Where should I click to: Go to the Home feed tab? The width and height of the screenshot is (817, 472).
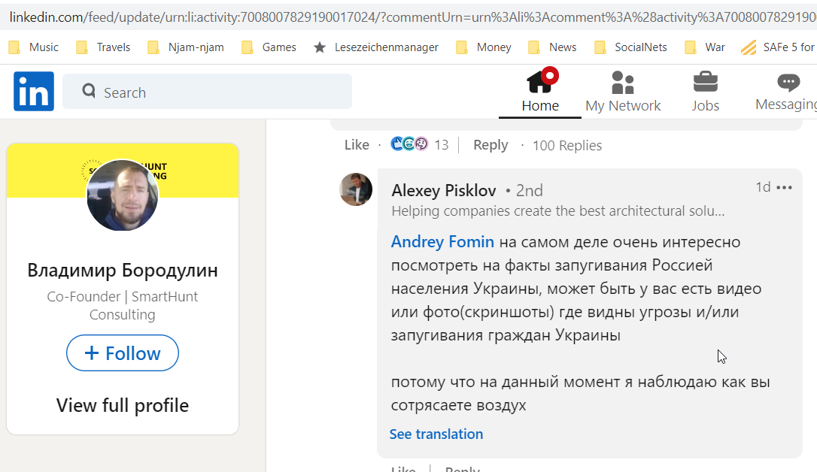tap(540, 92)
